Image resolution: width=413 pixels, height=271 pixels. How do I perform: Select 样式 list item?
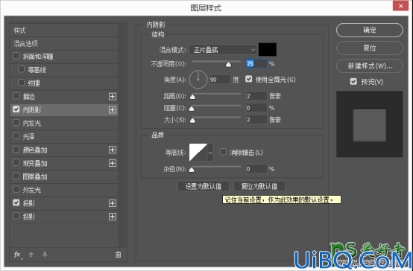point(64,31)
